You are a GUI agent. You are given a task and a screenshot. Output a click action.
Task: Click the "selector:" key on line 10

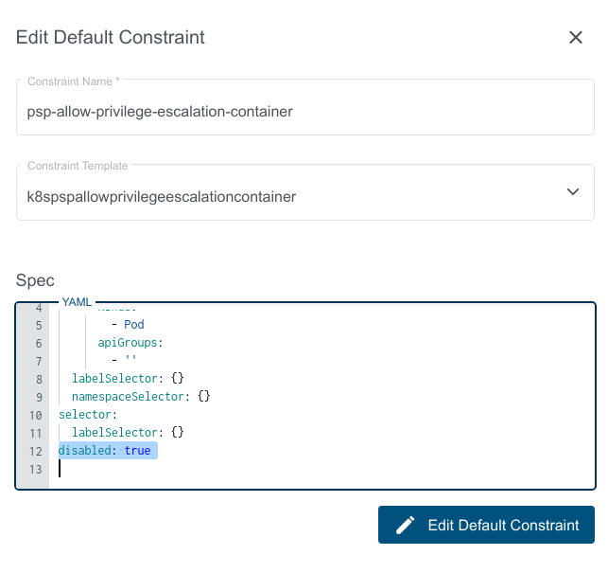86,415
